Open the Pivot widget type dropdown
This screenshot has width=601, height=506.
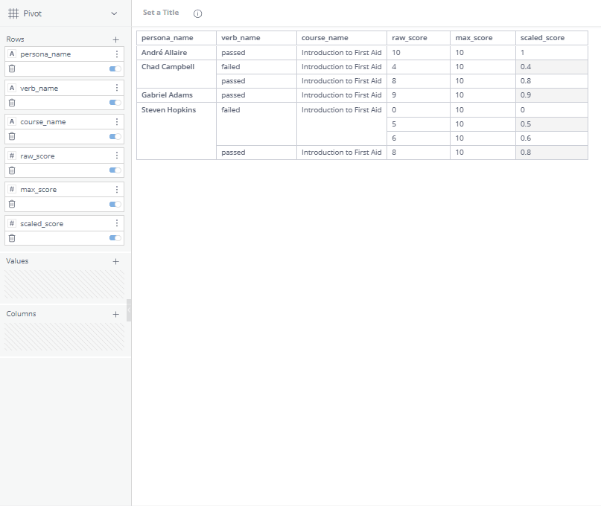click(x=113, y=13)
